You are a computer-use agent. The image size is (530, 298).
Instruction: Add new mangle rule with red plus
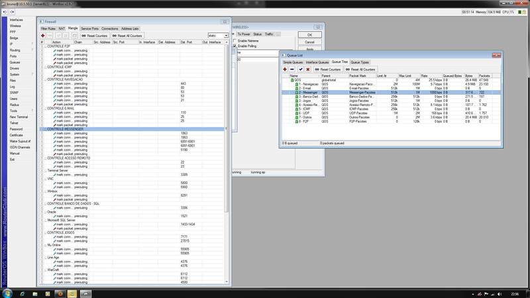point(42,36)
